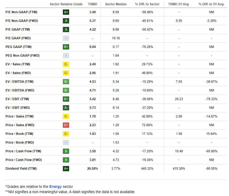Click the TRMD column header
Viewport: 229px width, 196px height.
coord(93,4)
